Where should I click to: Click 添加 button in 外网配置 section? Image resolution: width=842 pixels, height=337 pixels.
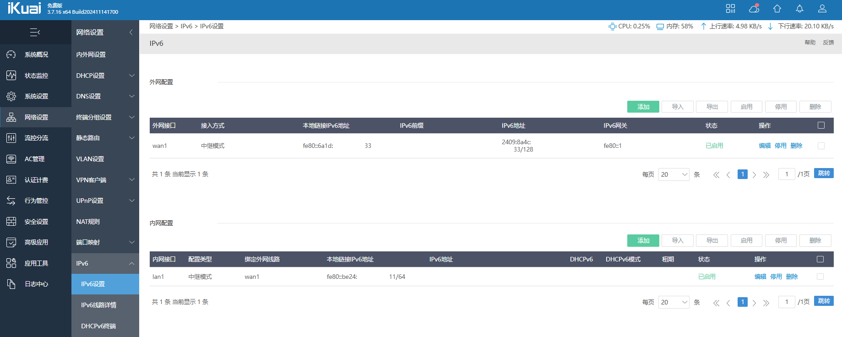pos(643,107)
